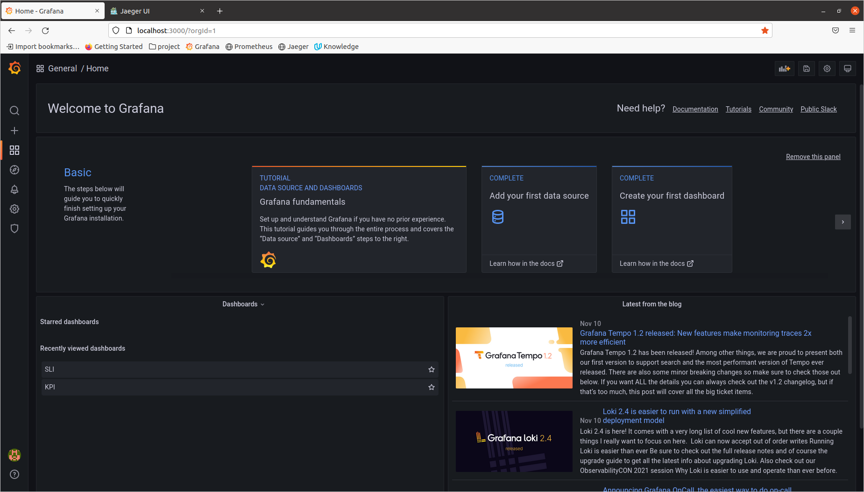Open the Knowledge bookmark
864x492 pixels.
pyautogui.click(x=336, y=47)
